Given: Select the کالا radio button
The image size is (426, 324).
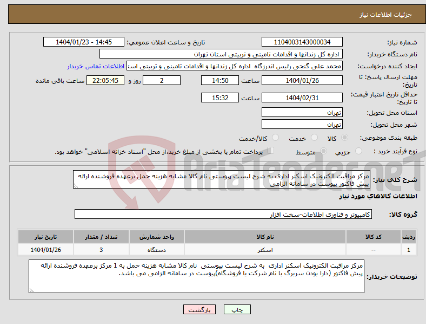Looking at the screenshot, I should click(344, 138).
